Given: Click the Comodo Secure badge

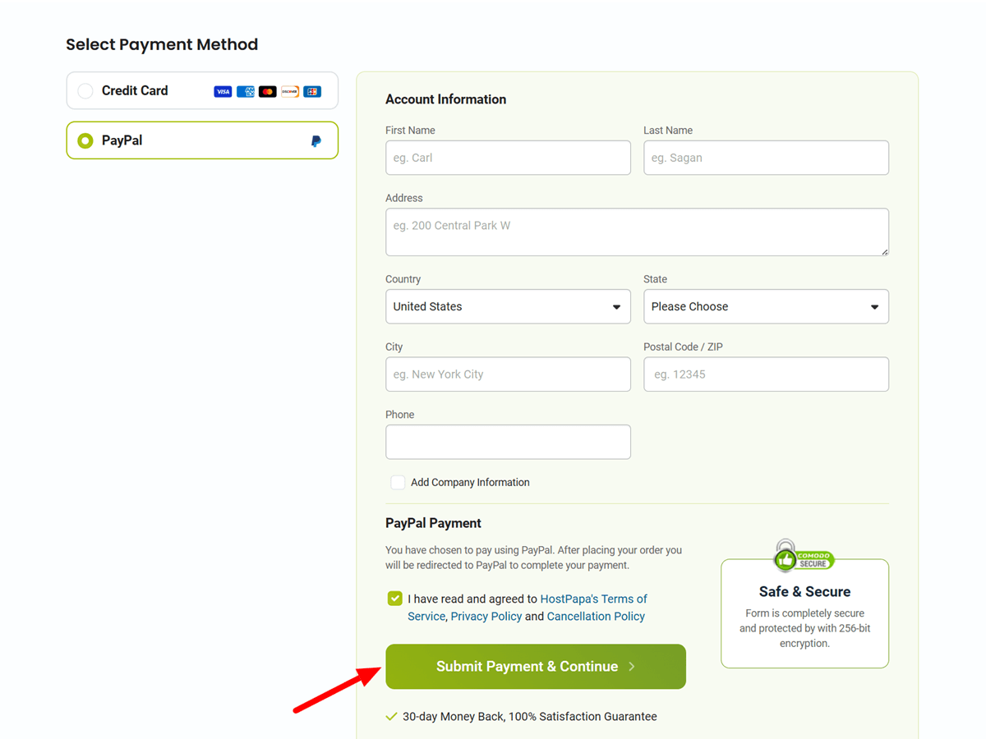Looking at the screenshot, I should pos(804,557).
